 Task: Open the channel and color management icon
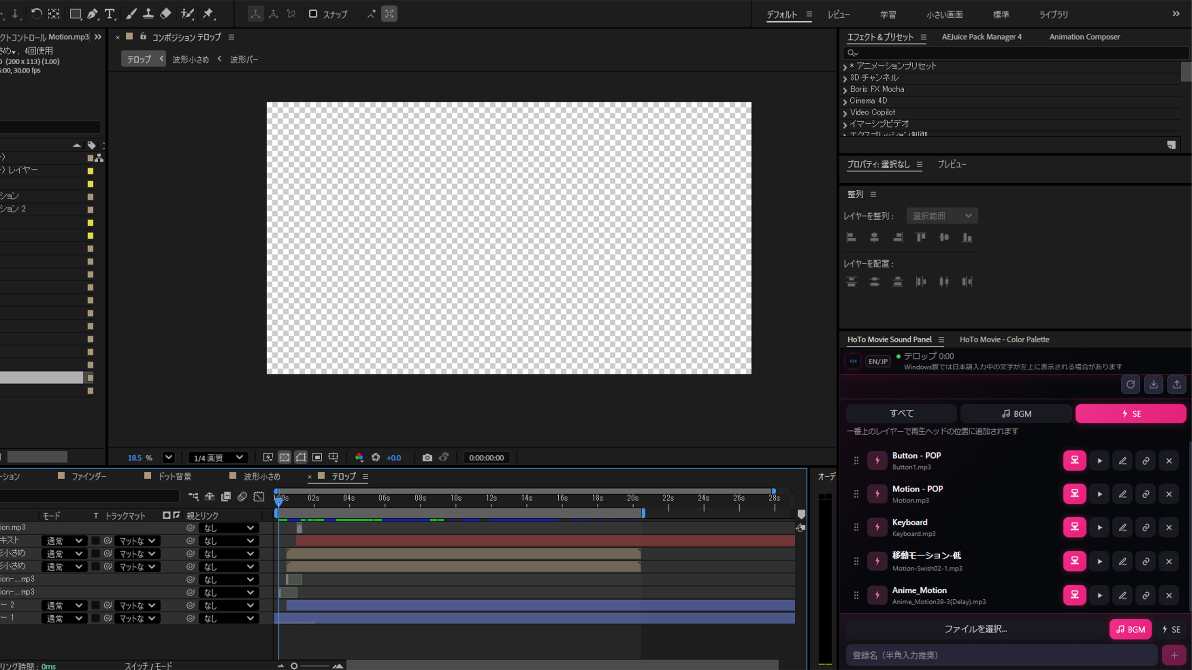pos(359,457)
